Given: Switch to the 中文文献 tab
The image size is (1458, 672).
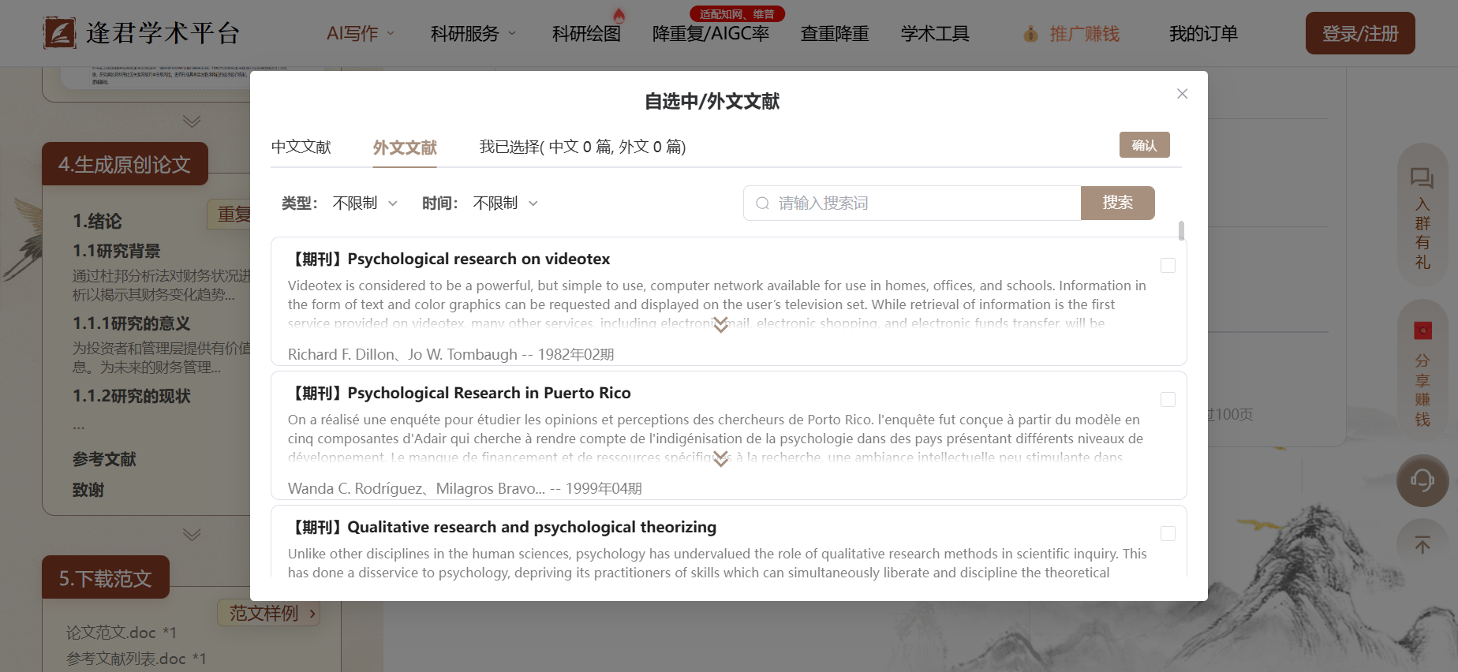Looking at the screenshot, I should [301, 147].
